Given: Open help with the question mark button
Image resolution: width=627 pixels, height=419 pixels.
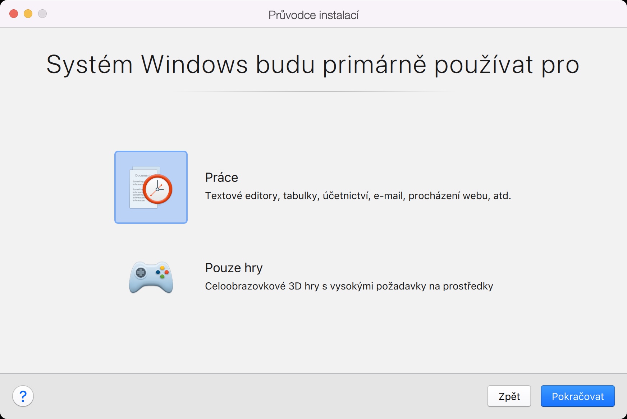Looking at the screenshot, I should point(23,396).
